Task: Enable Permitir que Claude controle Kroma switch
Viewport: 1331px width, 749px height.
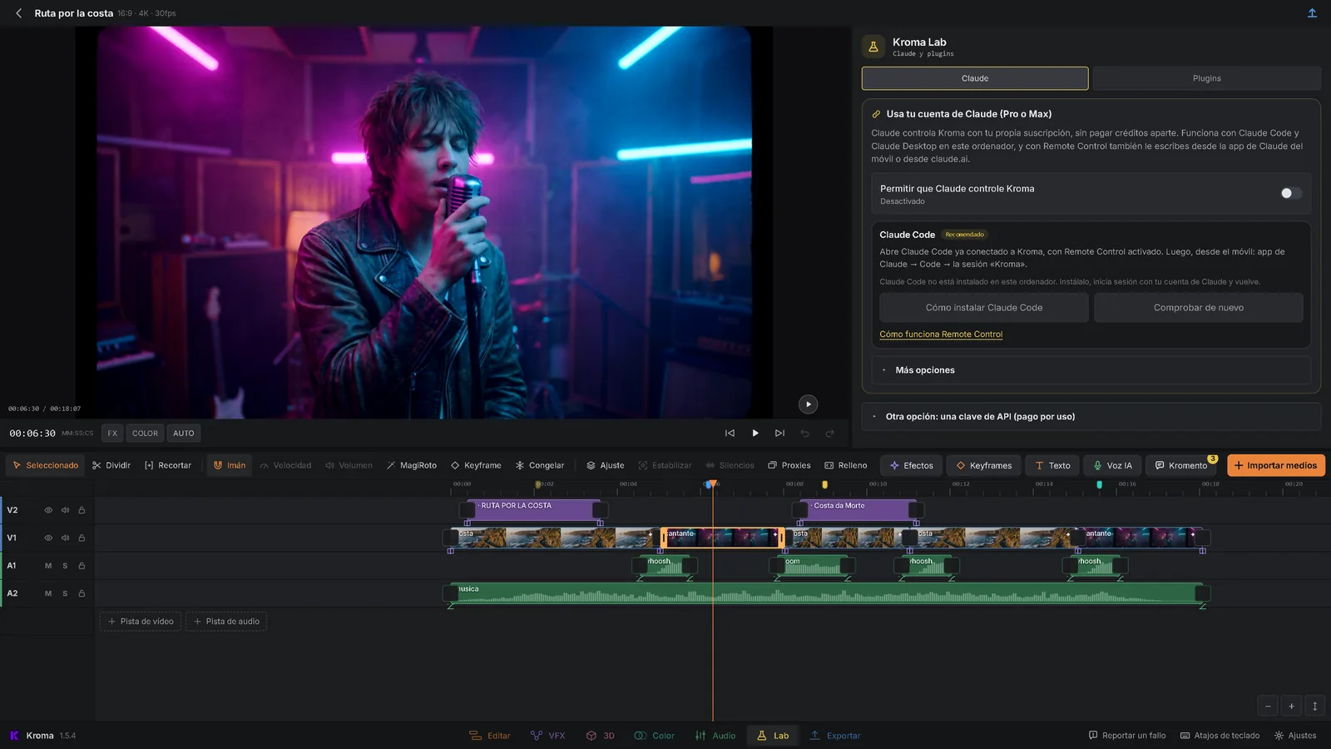Action: pyautogui.click(x=1291, y=193)
